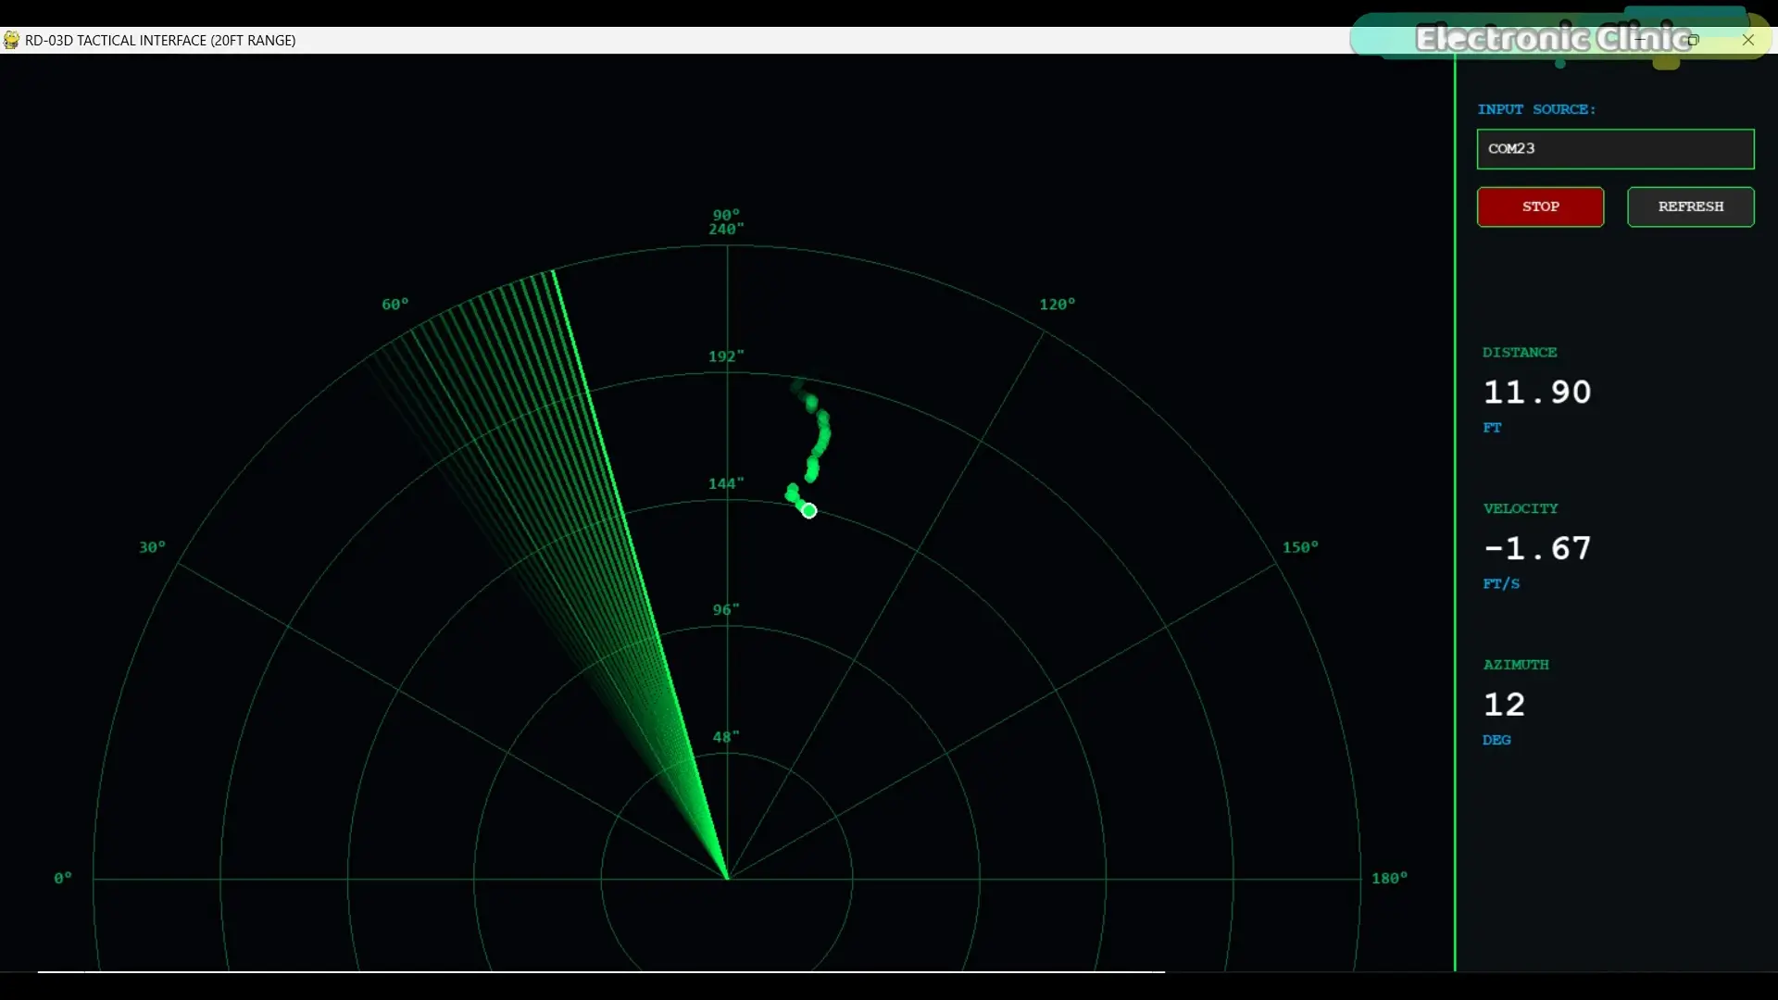Click the 30° angle label
Image resolution: width=1778 pixels, height=1000 pixels.
coord(153,547)
